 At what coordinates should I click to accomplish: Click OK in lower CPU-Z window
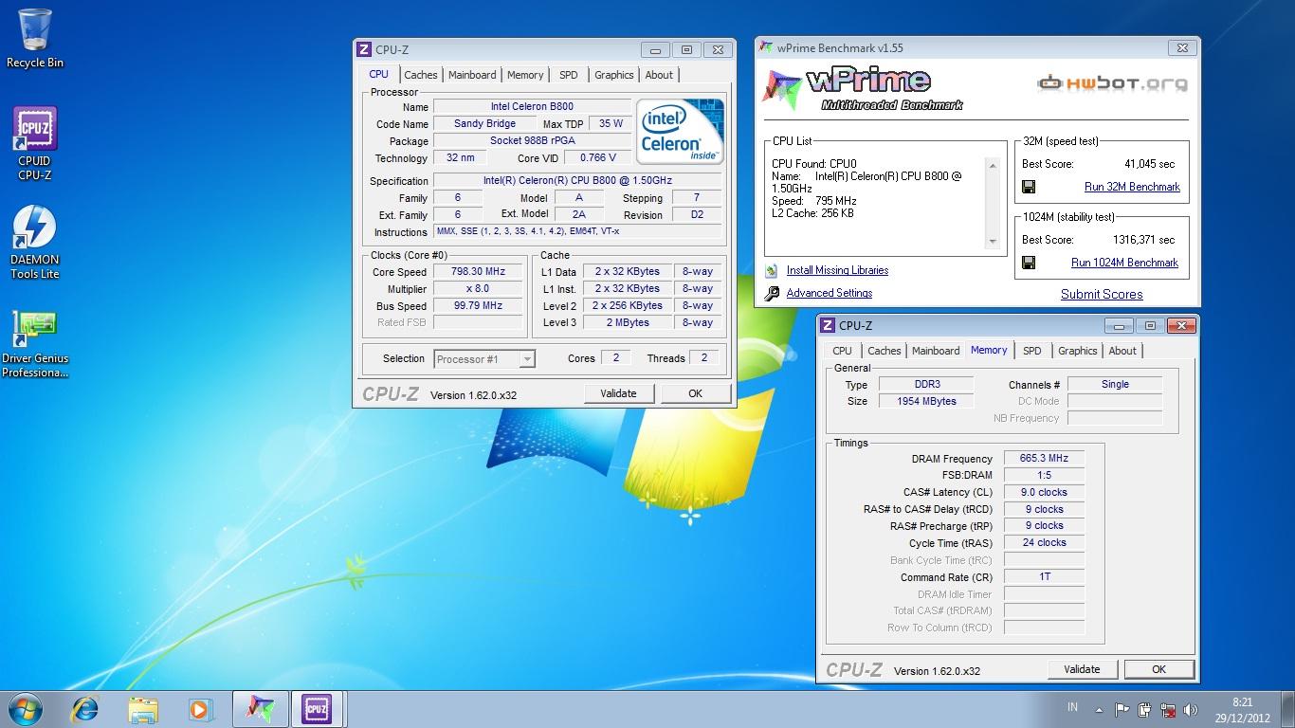coord(1158,669)
